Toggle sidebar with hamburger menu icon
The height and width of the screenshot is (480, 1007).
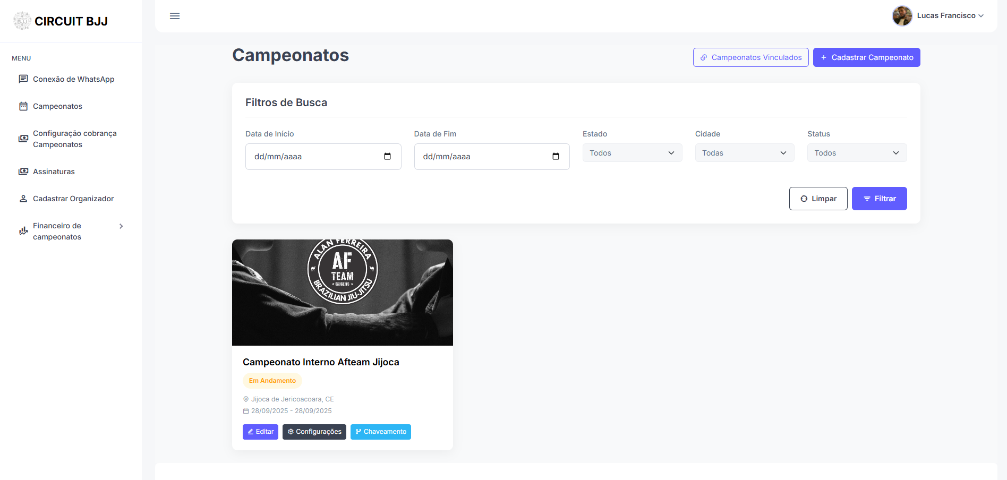point(175,16)
